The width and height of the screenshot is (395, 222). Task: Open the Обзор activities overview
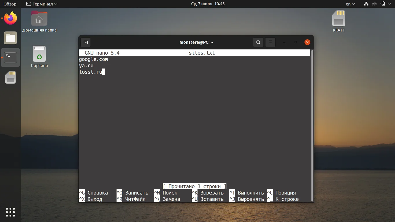point(10,4)
